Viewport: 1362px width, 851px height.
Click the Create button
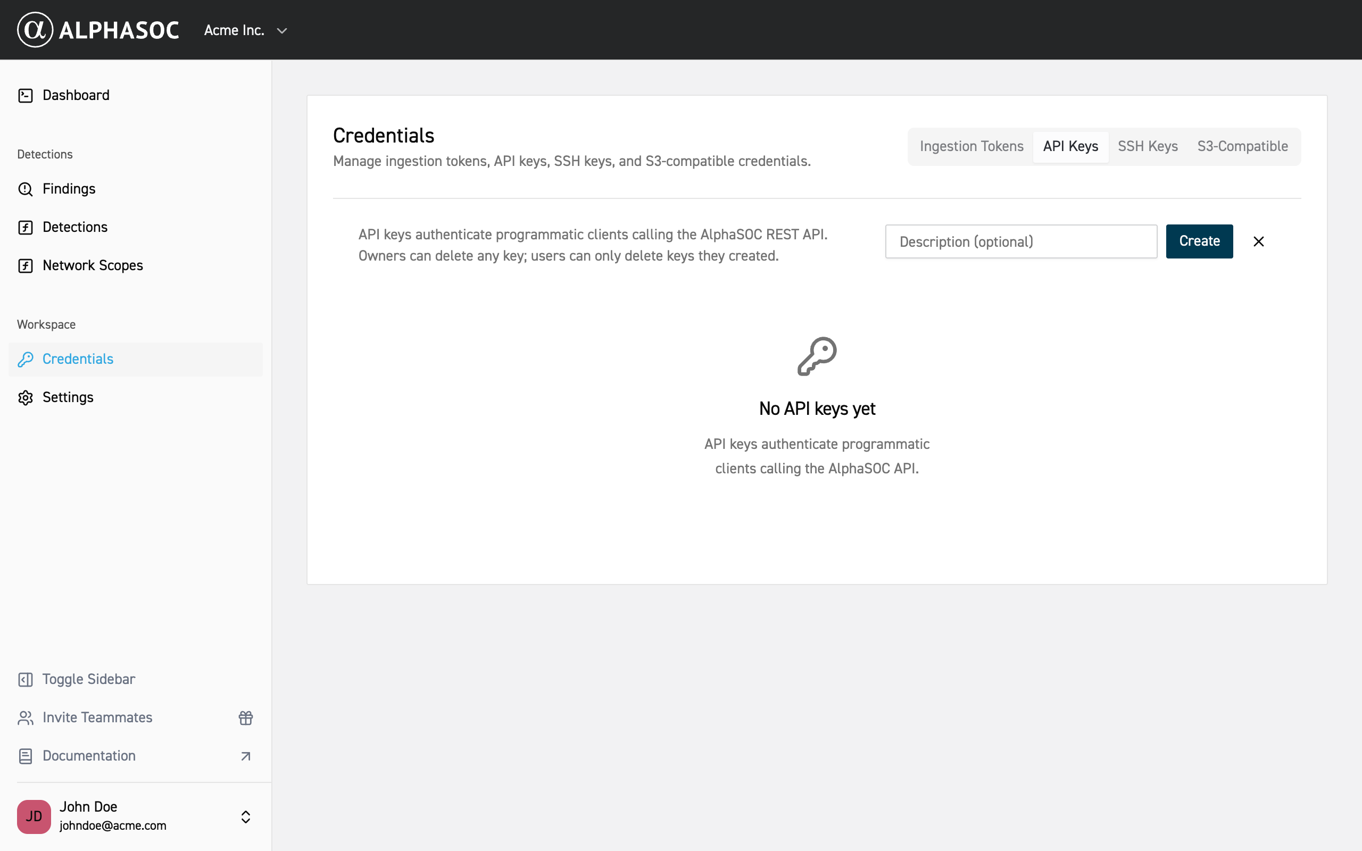[1199, 241]
